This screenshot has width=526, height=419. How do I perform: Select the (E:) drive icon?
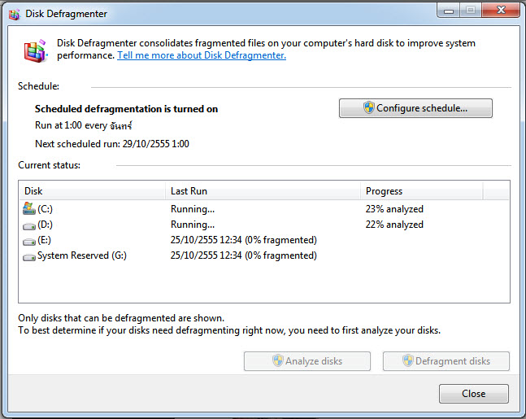[x=29, y=242]
